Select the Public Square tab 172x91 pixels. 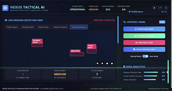[12, 27]
